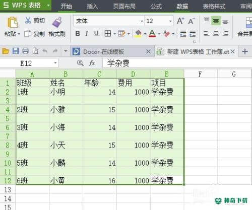Toggle Underline formatting
Screen dimensions: 252x210
tap(96, 34)
